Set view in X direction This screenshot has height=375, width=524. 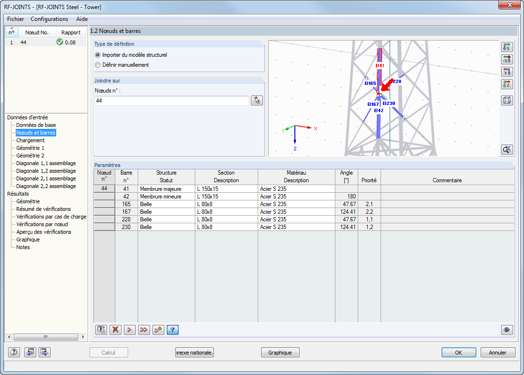coord(507,47)
